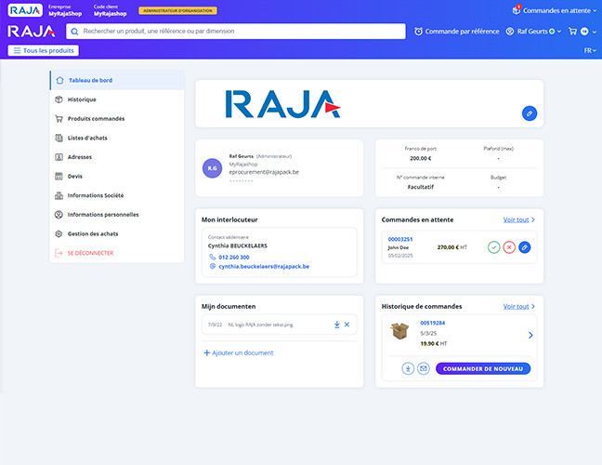602x465 pixels.
Task: Click the 19,90 € HT amount
Action: (x=434, y=343)
